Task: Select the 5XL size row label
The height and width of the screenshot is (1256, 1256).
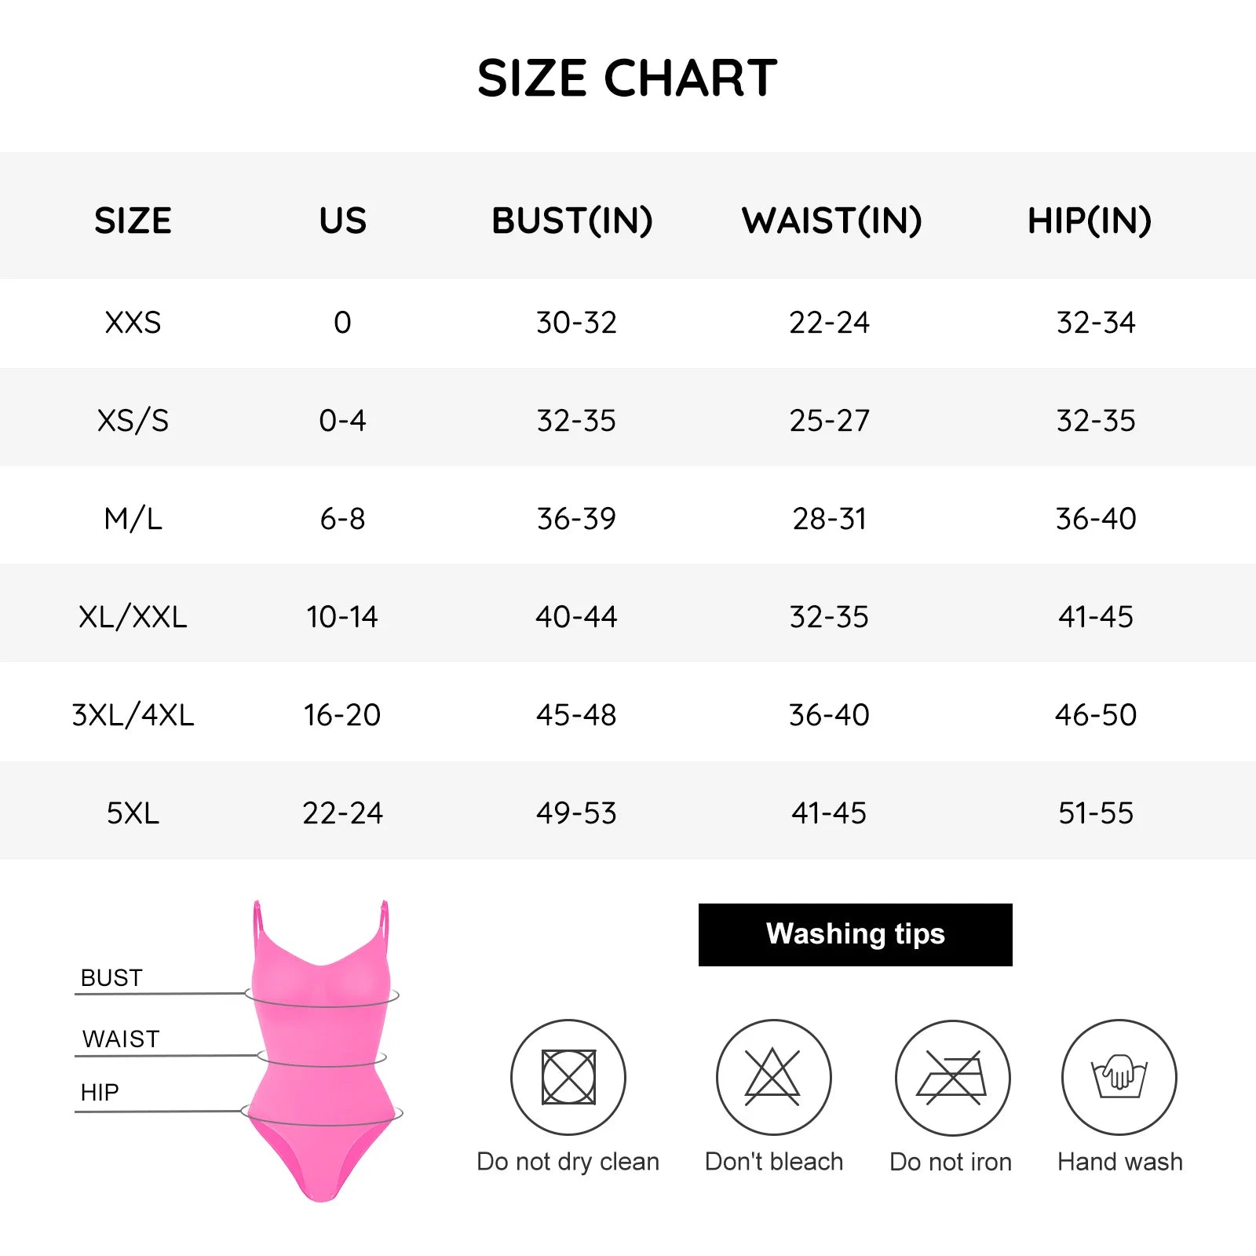Action: 133,813
